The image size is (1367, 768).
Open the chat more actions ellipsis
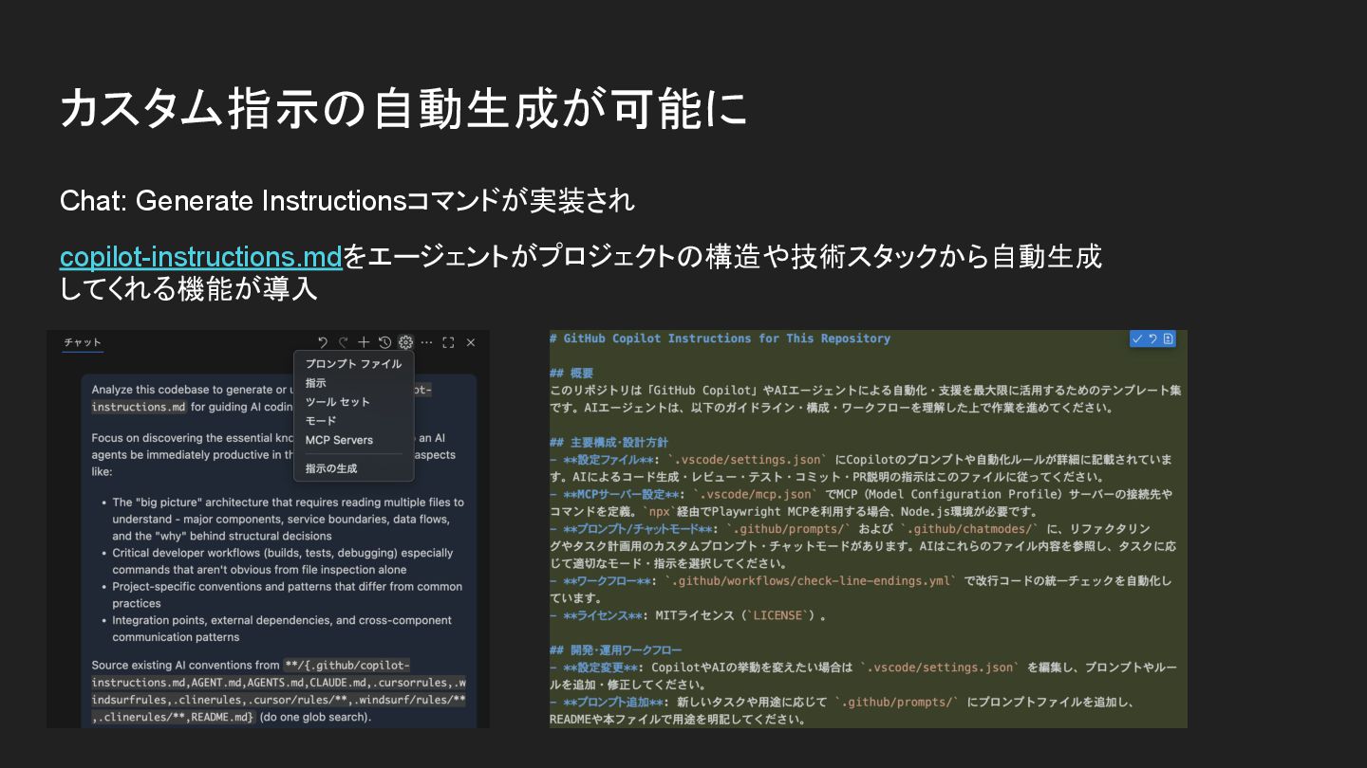tap(427, 342)
